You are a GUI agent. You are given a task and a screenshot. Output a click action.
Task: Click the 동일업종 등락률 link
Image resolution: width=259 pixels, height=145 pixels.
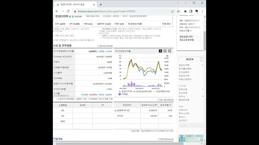pyautogui.click(x=187, y=40)
